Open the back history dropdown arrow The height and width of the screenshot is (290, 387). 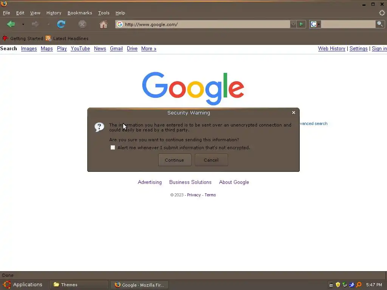click(x=23, y=25)
